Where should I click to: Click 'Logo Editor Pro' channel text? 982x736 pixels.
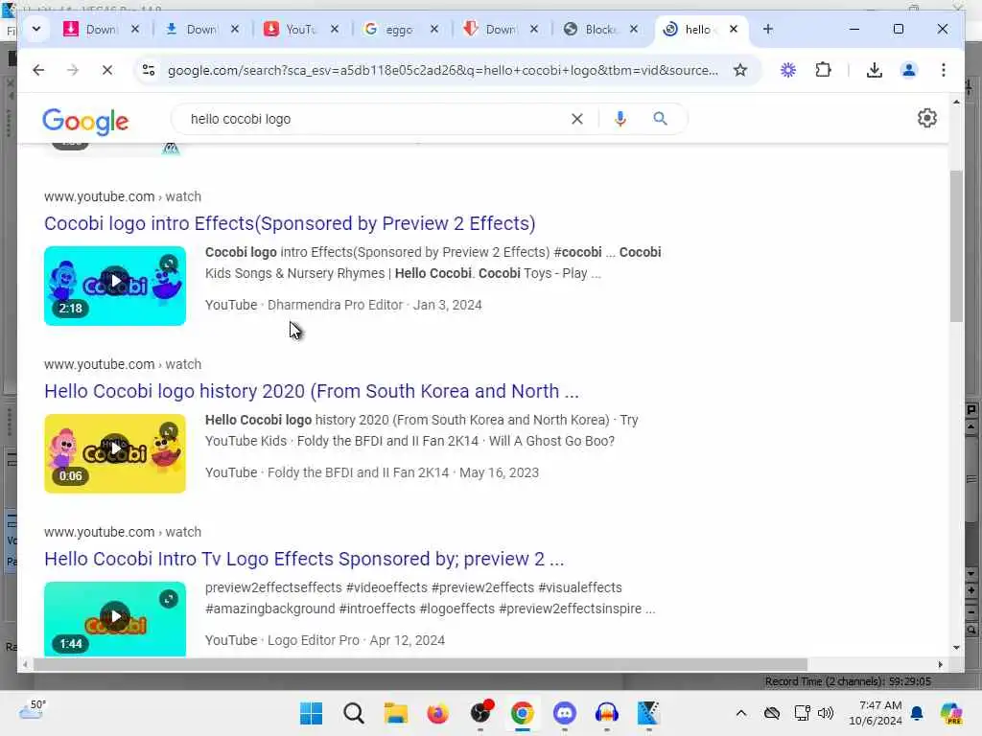coord(314,640)
